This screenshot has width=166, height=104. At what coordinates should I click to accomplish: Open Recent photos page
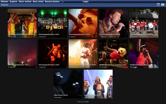[x=52, y=2]
